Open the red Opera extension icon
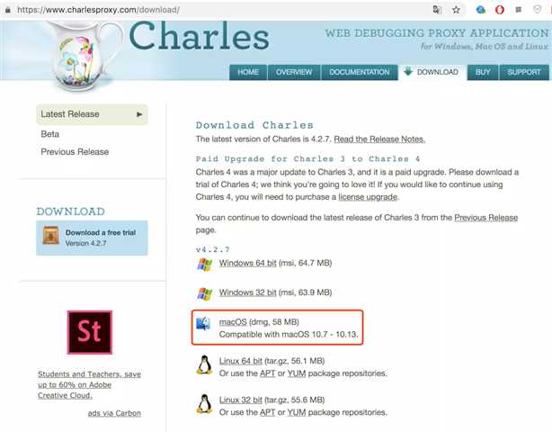This screenshot has height=432, width=552. [x=500, y=10]
